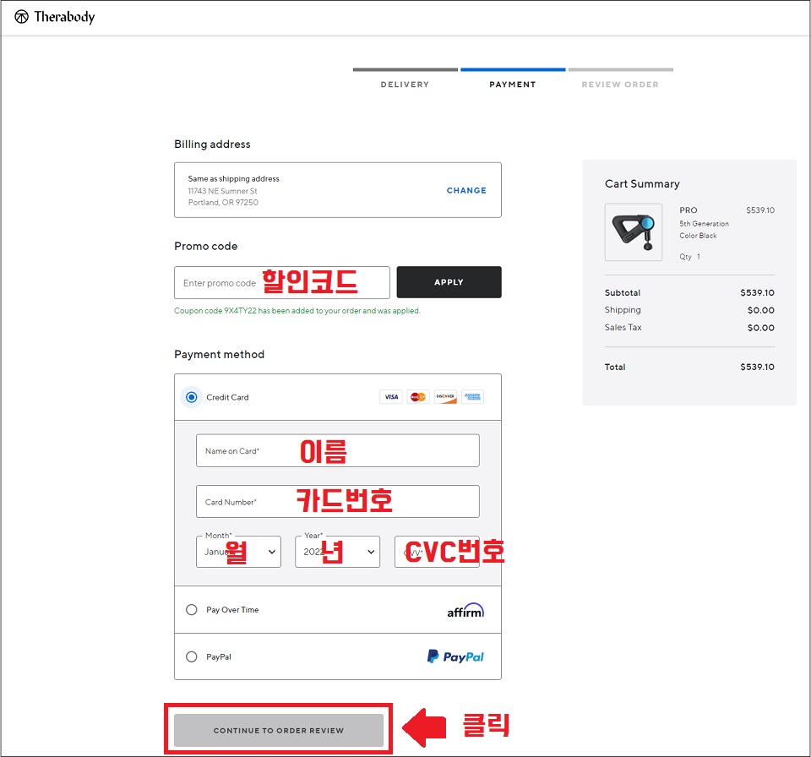Click the American Express card icon
This screenshot has height=757, width=811.
472,397
